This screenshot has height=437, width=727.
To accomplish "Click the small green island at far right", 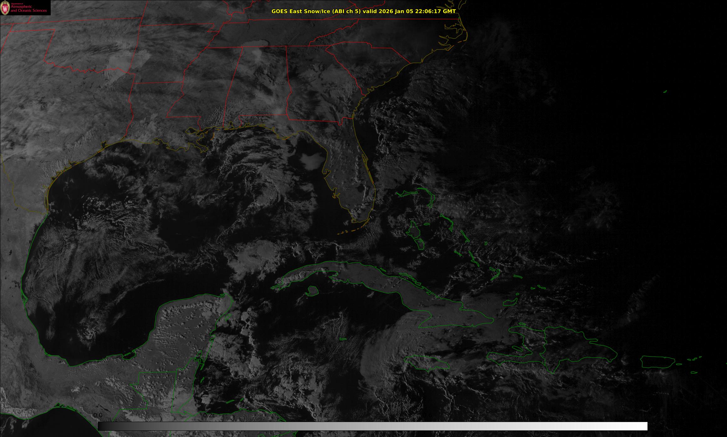I will (665, 92).
